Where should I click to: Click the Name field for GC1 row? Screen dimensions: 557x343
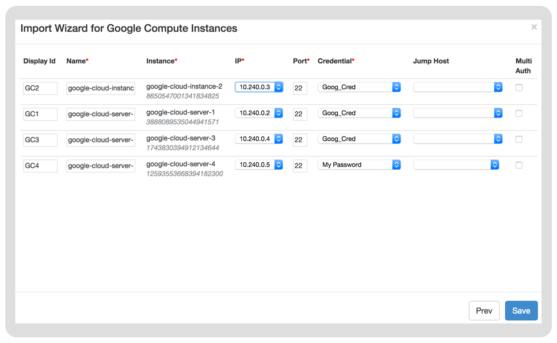(101, 114)
